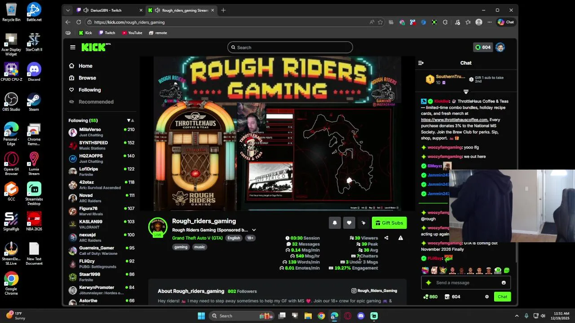
Task: Click the notification bell icon below stream
Action: click(335, 223)
